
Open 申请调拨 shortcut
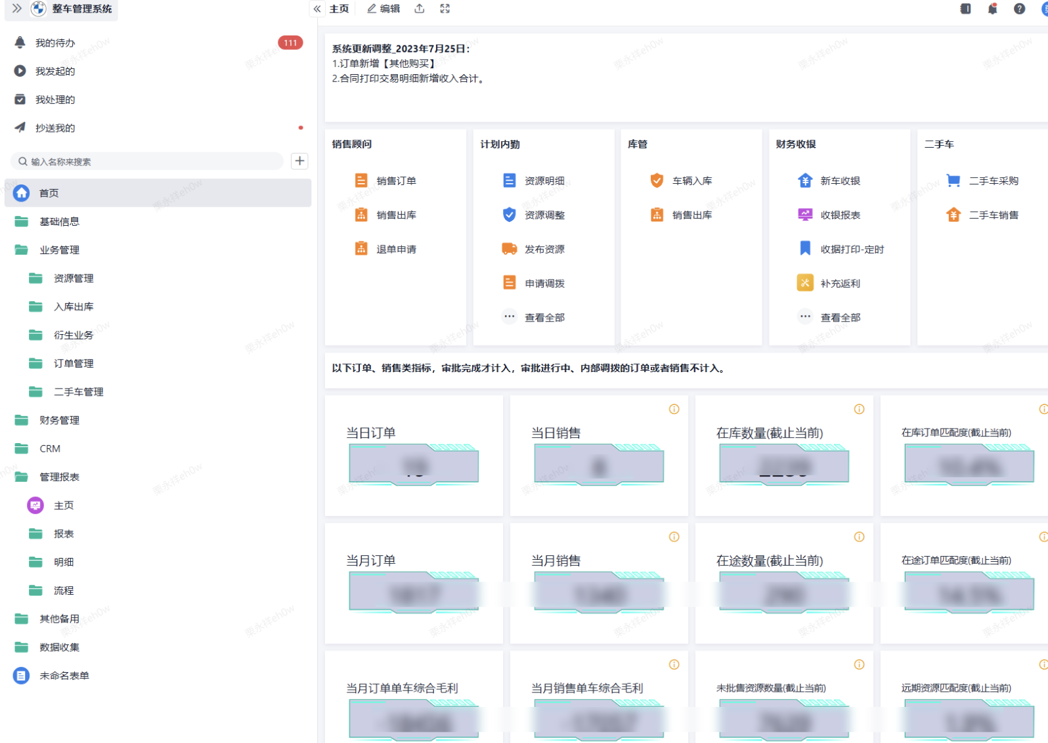tap(533, 283)
